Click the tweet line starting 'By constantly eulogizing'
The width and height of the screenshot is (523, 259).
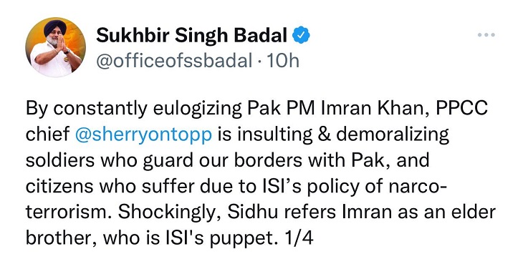click(256, 109)
